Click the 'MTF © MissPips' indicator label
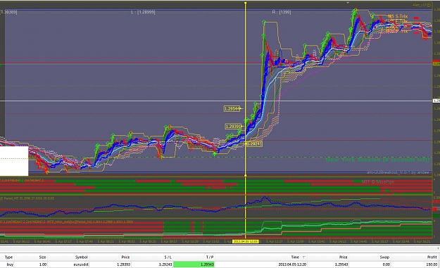This screenshot has width=440, height=268. pos(378,182)
